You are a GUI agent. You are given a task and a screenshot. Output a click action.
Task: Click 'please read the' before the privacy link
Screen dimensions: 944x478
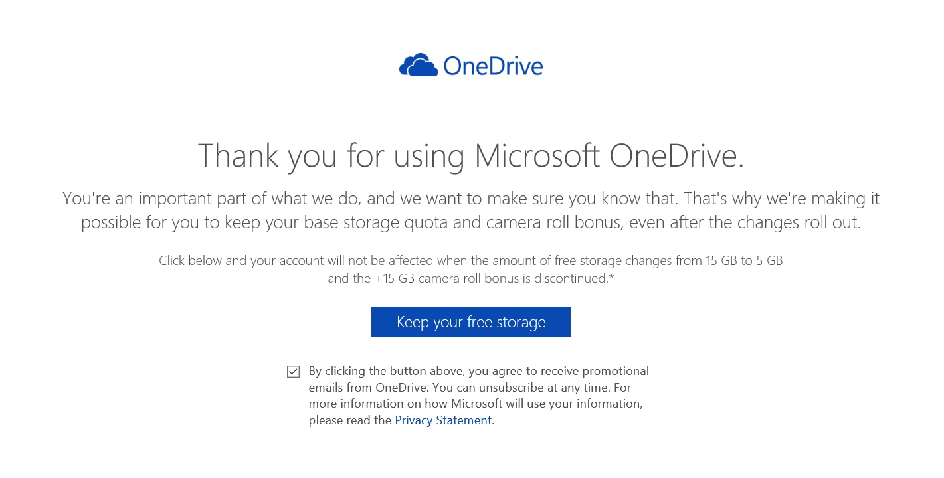(x=350, y=420)
